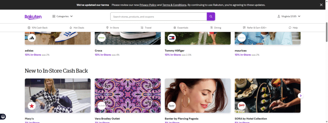Click the Macy's store name
Screen dimensions: 328x123
pyautogui.click(x=29, y=119)
